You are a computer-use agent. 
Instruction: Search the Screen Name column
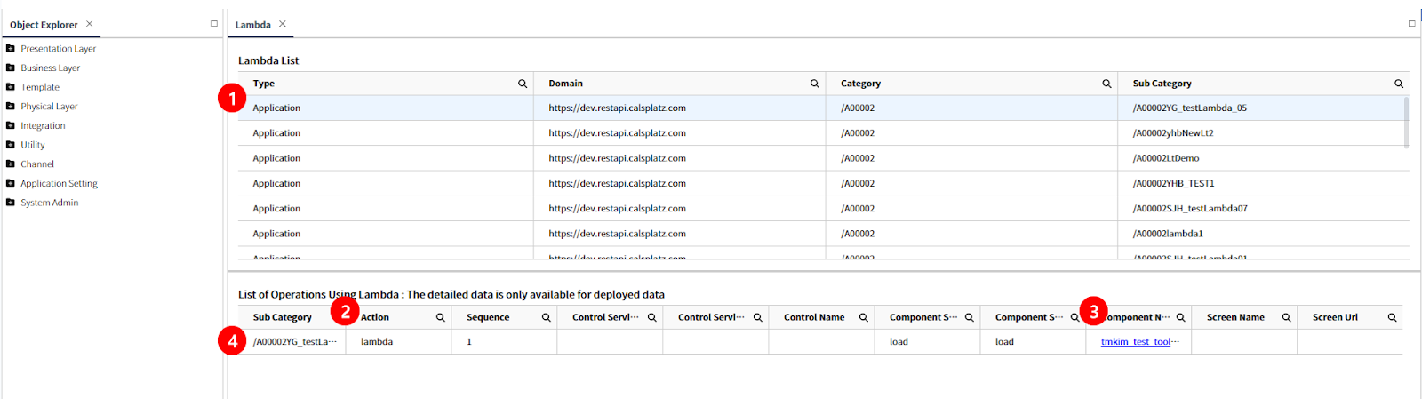pyautogui.click(x=1286, y=317)
